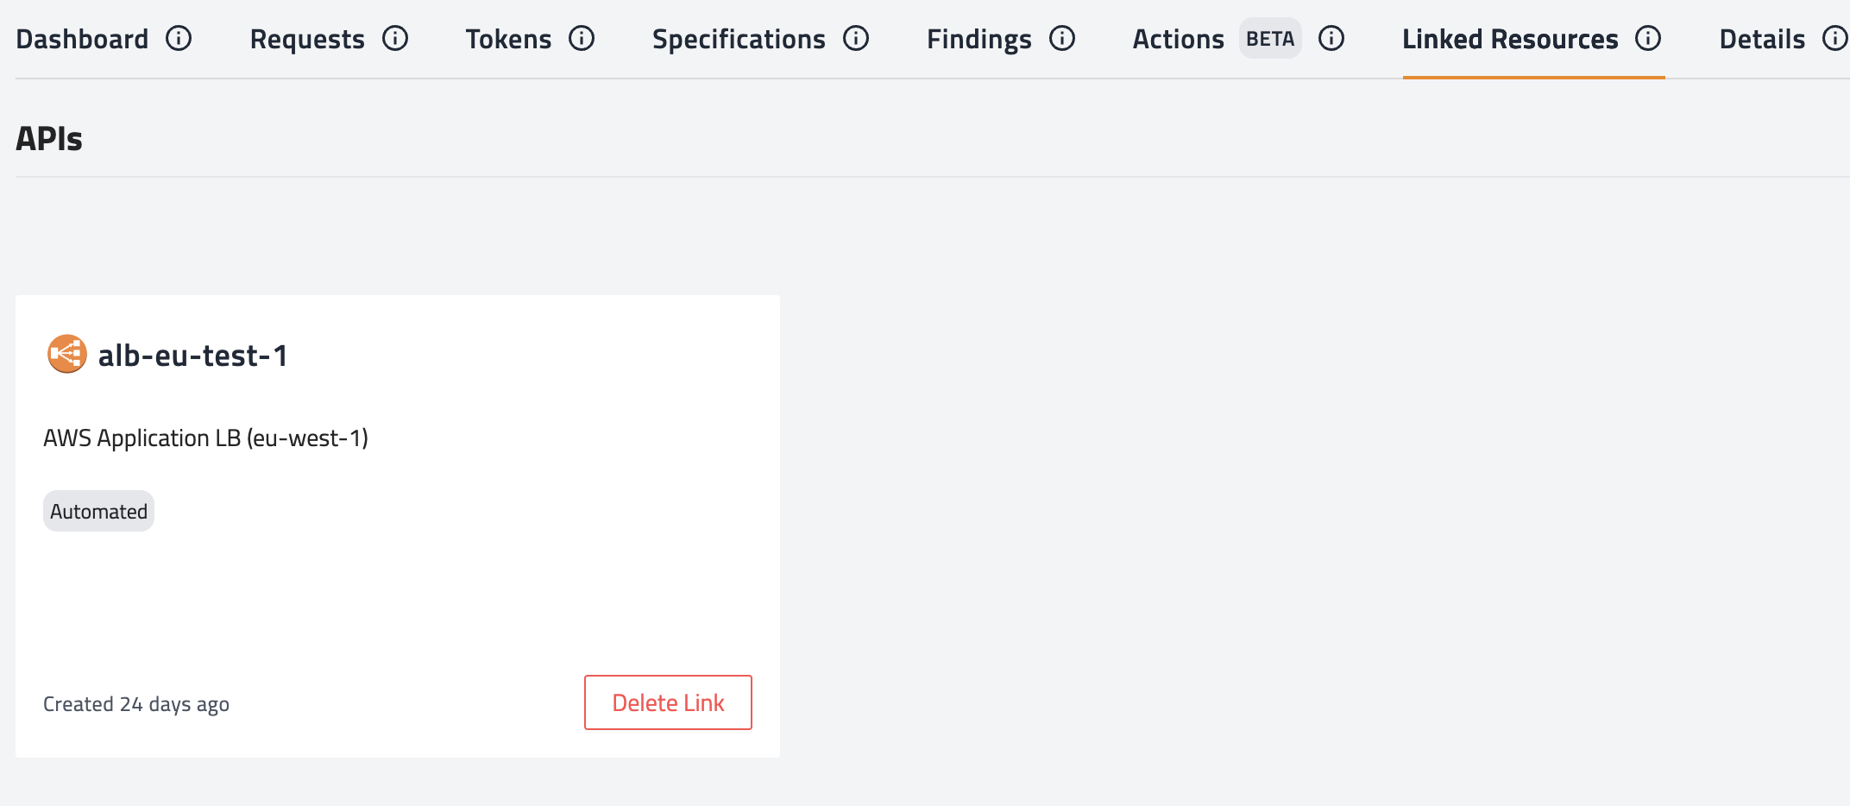Open the Details tab
This screenshot has width=1850, height=806.
point(1762,40)
